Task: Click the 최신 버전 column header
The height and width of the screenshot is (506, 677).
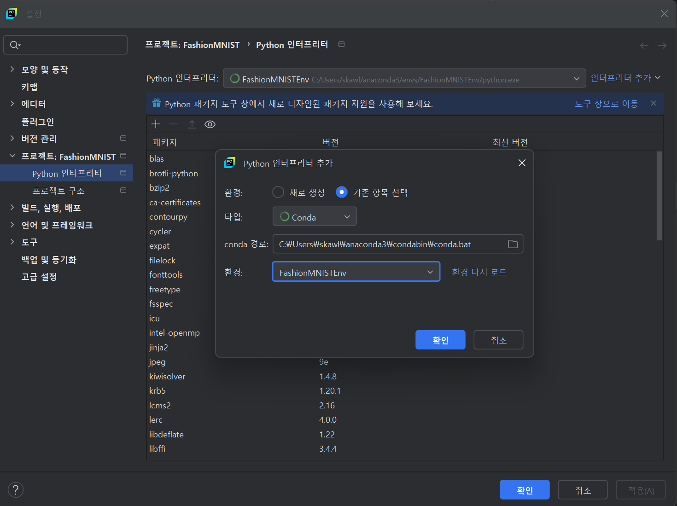Action: (x=575, y=142)
